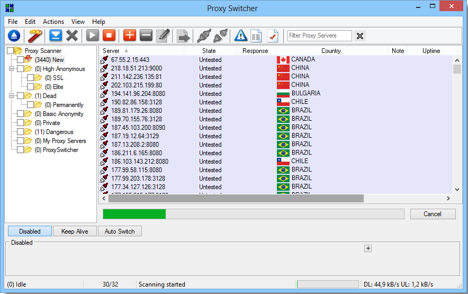This screenshot has width=468, height=294.
Task: Click the gray X delete icon in toolbar
Action: point(72,36)
